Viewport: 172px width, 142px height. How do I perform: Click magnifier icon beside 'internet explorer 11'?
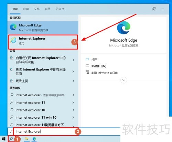pos(12,102)
